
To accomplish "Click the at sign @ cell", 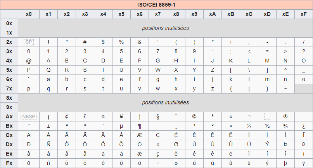I will click(x=29, y=61).
